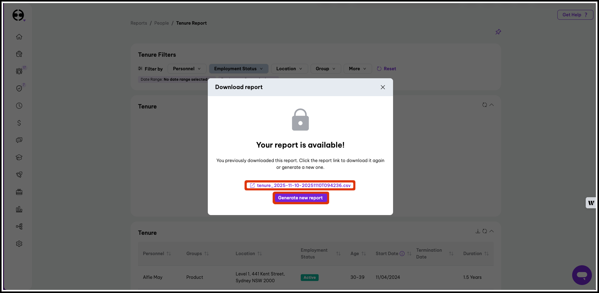
Task: Click the settings gear icon in sidebar
Action: tap(19, 244)
